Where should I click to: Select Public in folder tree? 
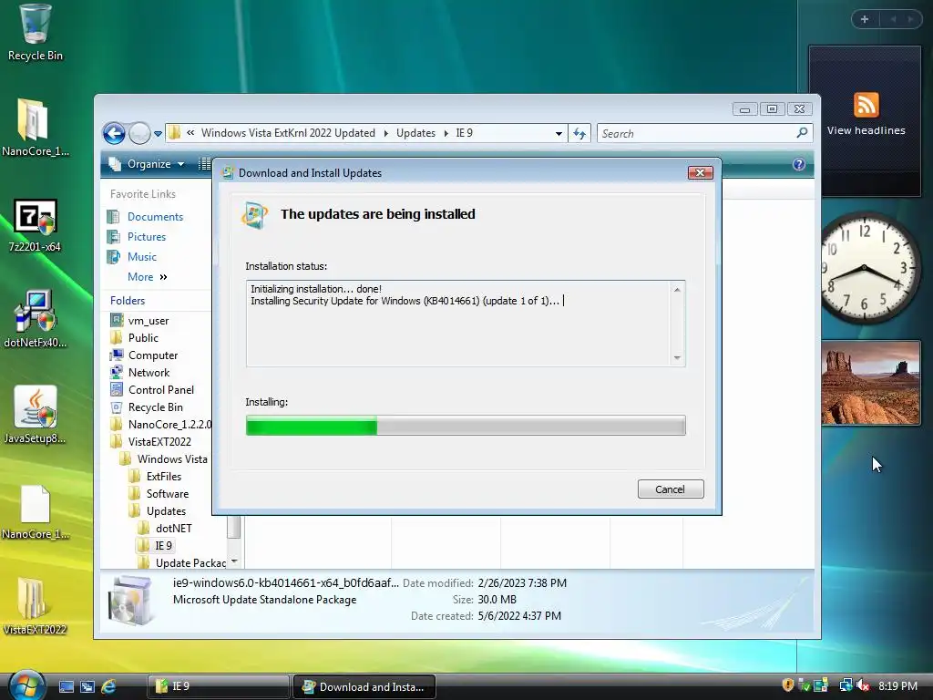(143, 338)
